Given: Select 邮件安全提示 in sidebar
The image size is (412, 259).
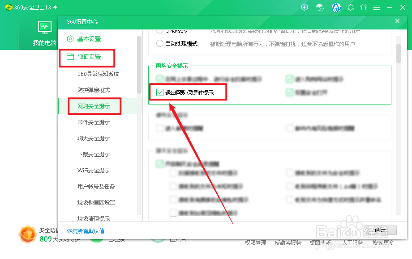Looking at the screenshot, I should coord(94,122).
